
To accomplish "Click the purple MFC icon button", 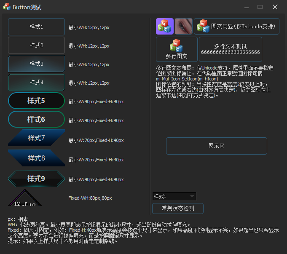I will pyautogui.click(x=165, y=27).
